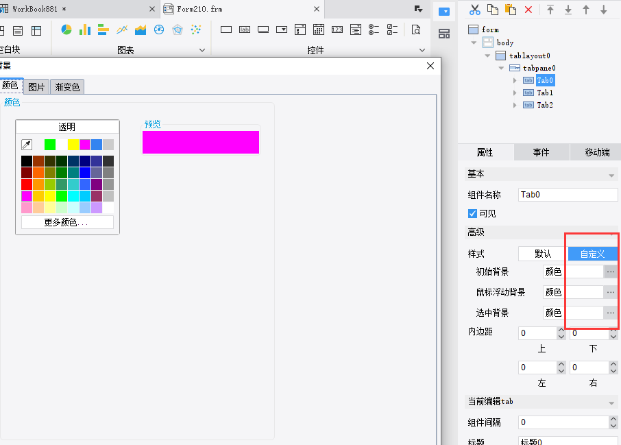Screen dimensions: 621x445
Task: Delete the component with the red X icon
Action: click(x=528, y=10)
